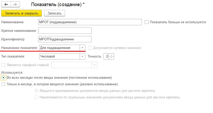Open the tariff rate dropdown arrow
This screenshot has height=113, width=213.
click(x=95, y=65)
